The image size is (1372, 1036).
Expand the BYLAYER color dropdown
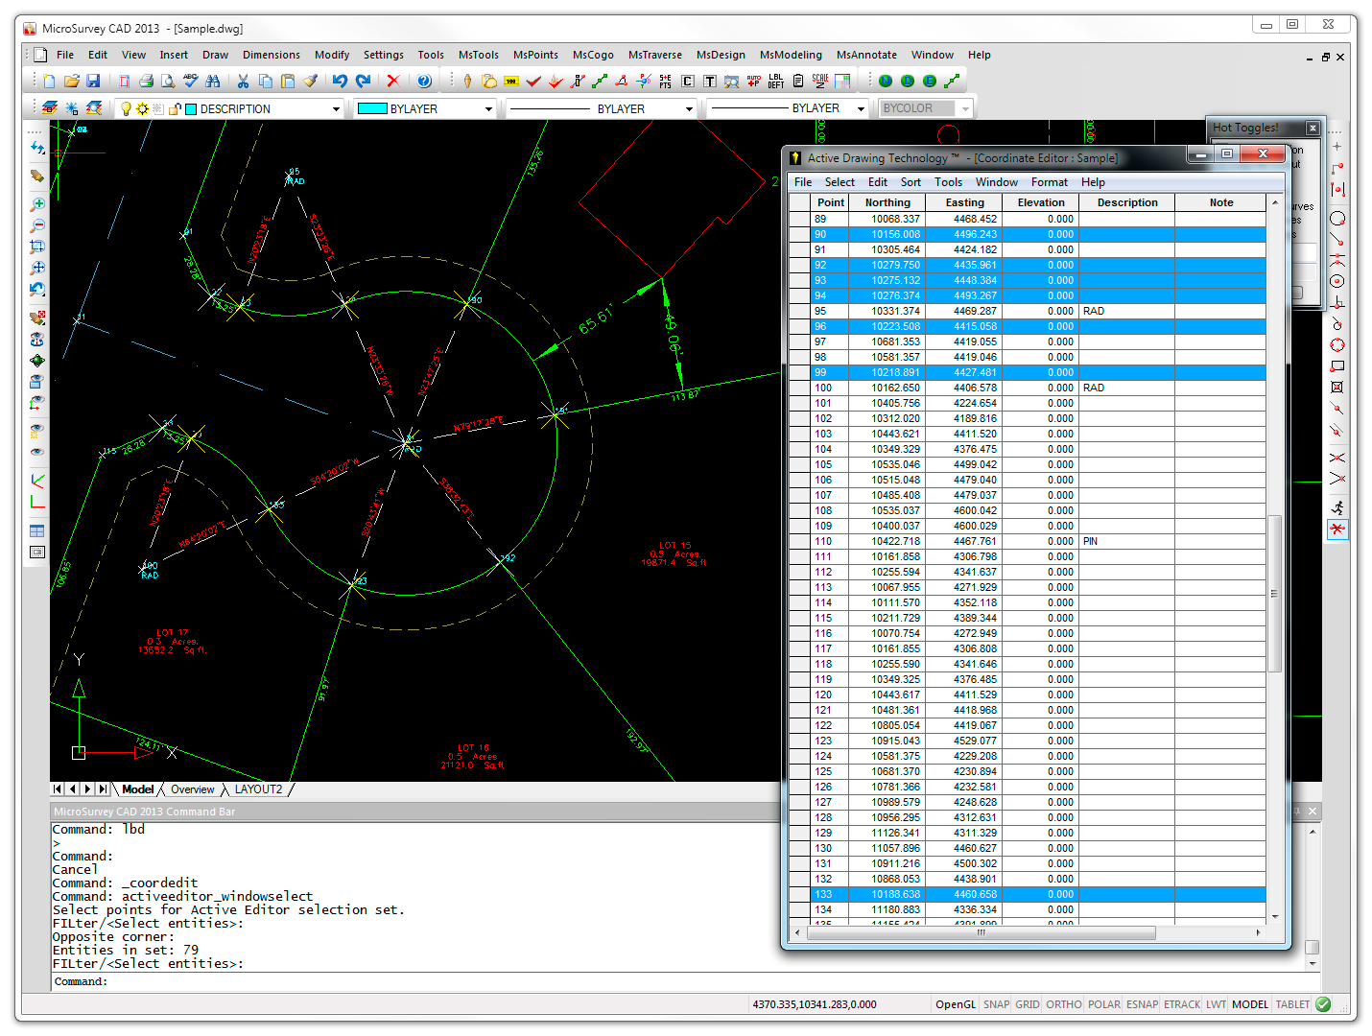pos(488,109)
